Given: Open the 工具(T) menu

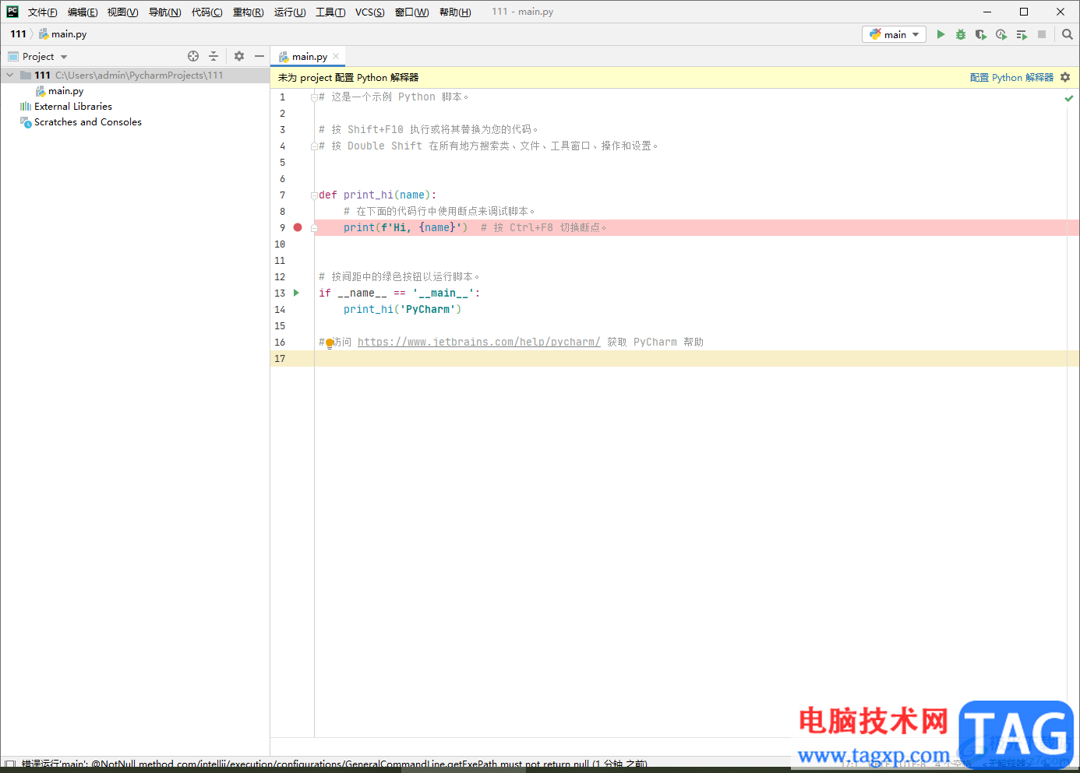Looking at the screenshot, I should click(330, 12).
